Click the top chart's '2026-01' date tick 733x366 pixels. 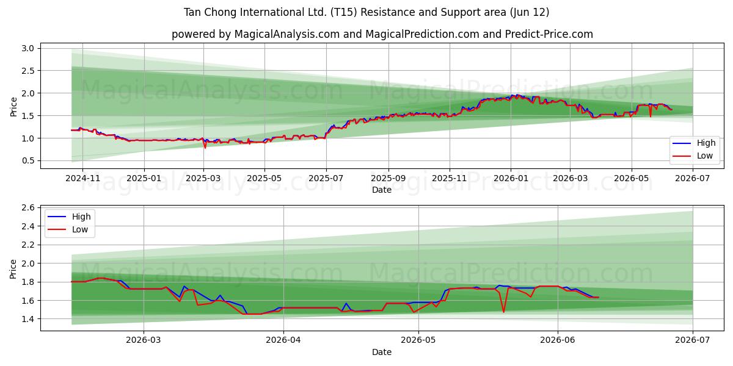tap(511, 180)
